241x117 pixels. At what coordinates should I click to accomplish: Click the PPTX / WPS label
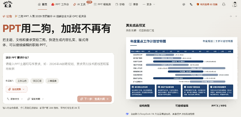click(x=219, y=106)
